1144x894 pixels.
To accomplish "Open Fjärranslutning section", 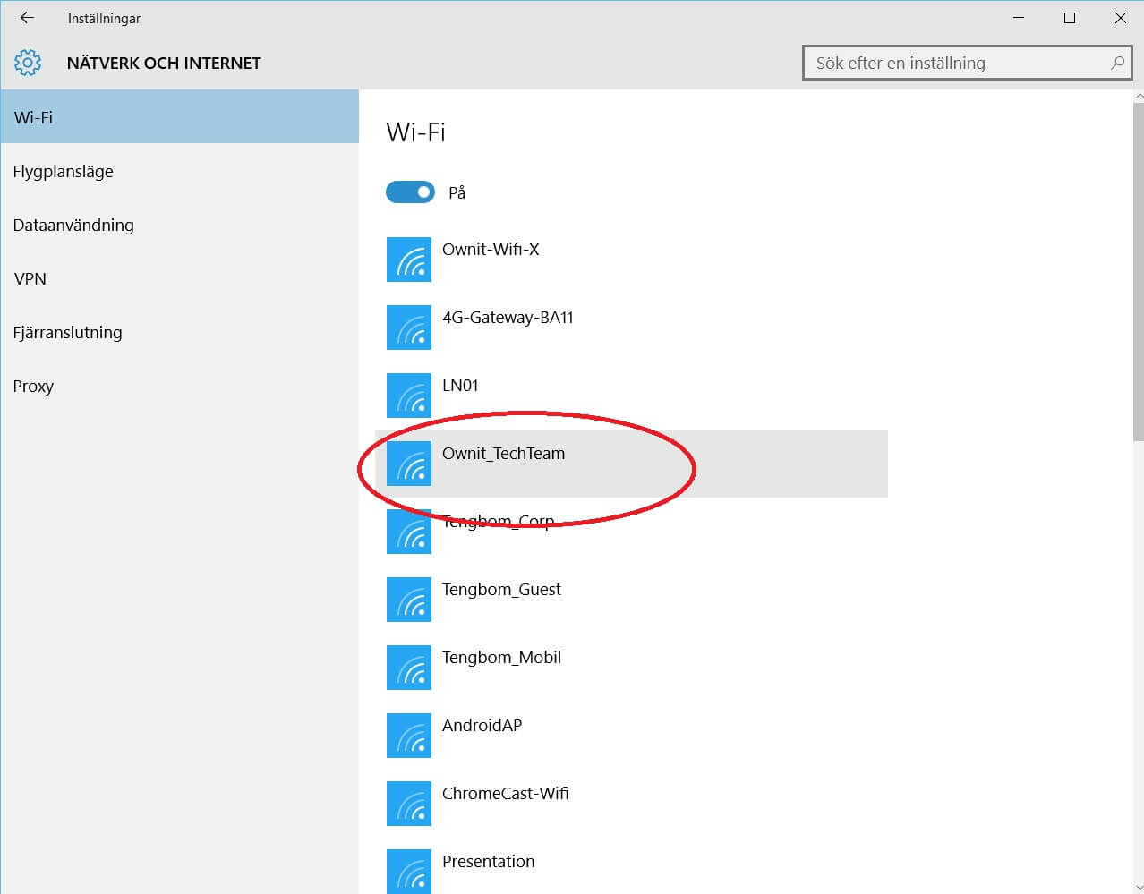I will pos(179,332).
